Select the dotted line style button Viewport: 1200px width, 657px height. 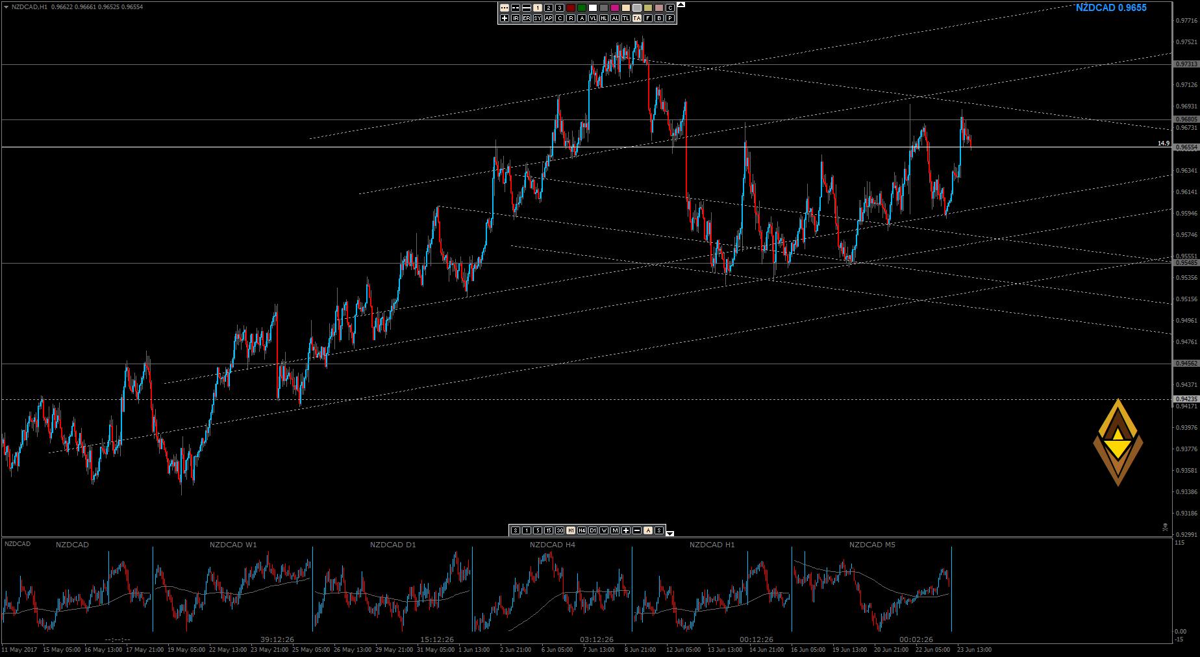tap(505, 8)
